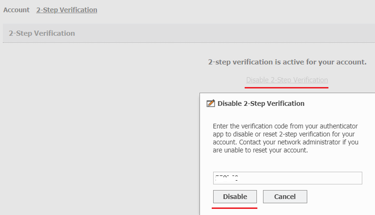Click the red underline under the disable link
The image size is (375, 215).
tap(286, 88)
